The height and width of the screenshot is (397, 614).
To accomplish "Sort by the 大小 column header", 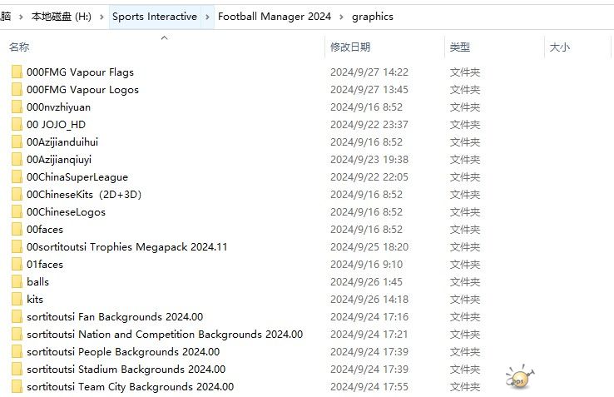I will 560,47.
